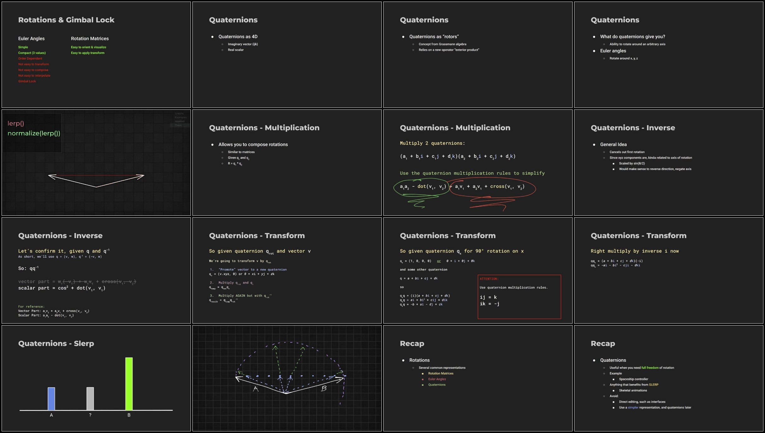Open the Quaternions - Inverse General Idea slide
765x433 pixels.
pos(669,163)
